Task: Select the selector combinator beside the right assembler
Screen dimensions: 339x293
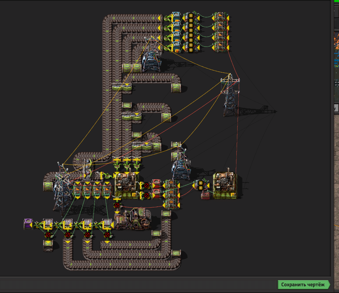Action: tap(201, 185)
